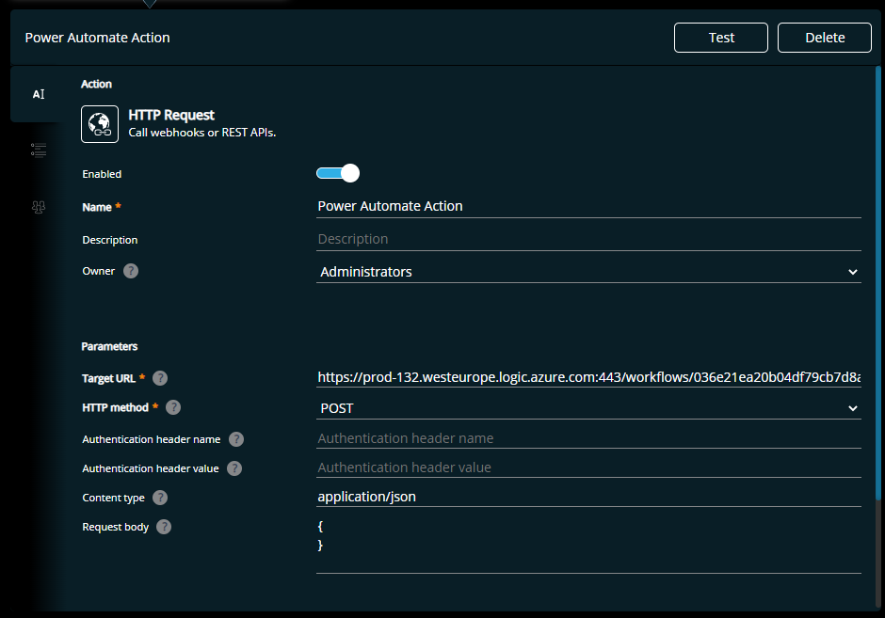Click the Owner help question mark
885x618 pixels.
coord(131,271)
